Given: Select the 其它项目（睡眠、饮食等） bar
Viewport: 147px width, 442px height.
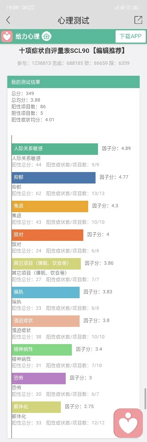Looking at the screenshot, I should tap(46, 263).
